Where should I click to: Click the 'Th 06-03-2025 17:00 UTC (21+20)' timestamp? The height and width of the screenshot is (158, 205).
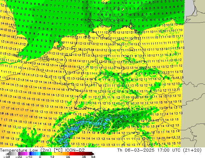point(159,150)
